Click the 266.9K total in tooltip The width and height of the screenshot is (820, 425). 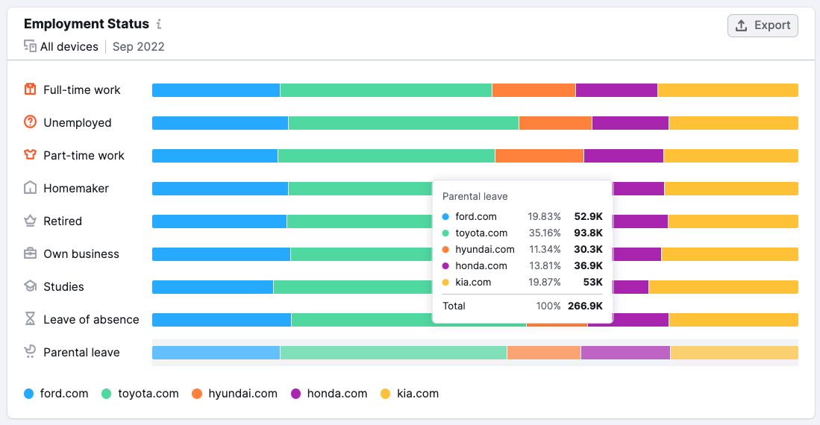[x=585, y=306]
